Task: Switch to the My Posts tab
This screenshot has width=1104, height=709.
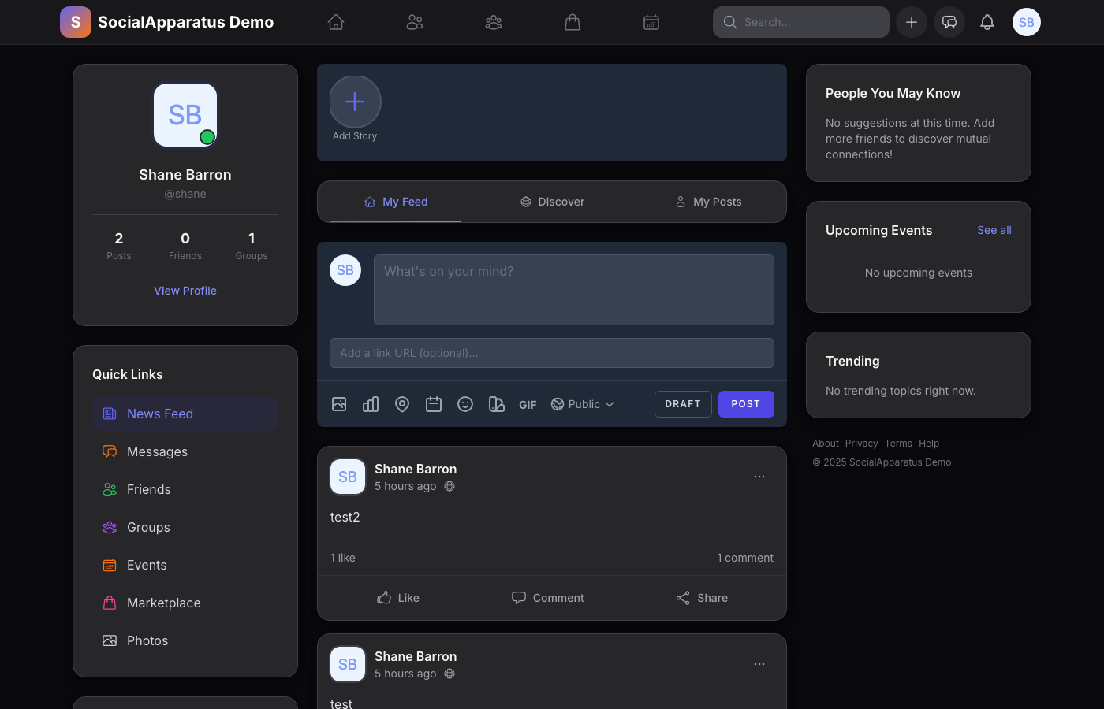Action: coord(708,202)
